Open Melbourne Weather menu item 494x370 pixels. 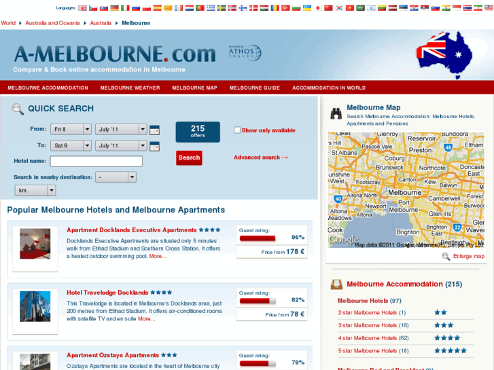point(130,88)
